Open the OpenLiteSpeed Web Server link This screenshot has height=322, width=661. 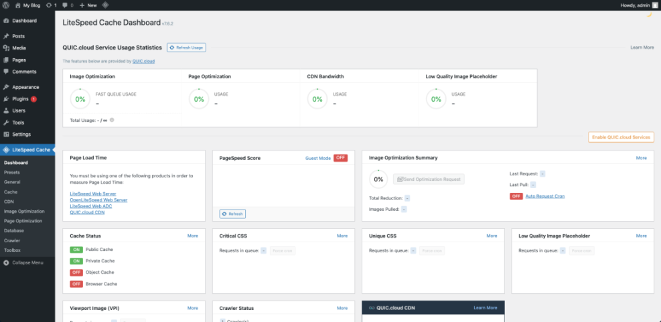click(x=98, y=199)
